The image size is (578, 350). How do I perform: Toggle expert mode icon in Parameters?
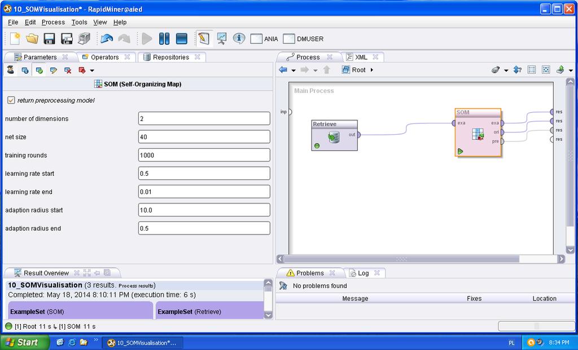point(10,70)
